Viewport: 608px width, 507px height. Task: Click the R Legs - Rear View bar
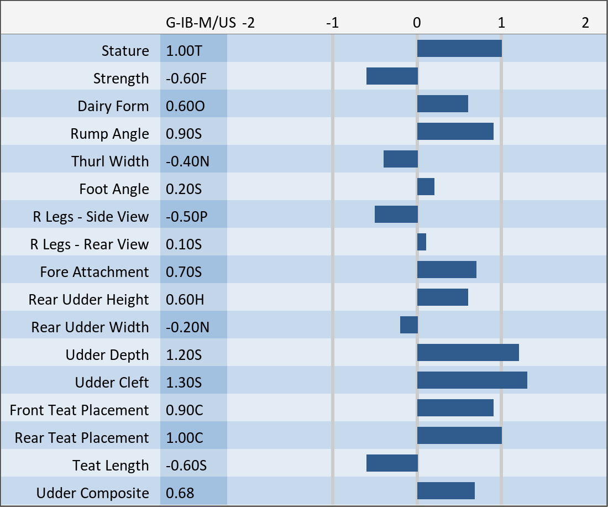click(422, 242)
